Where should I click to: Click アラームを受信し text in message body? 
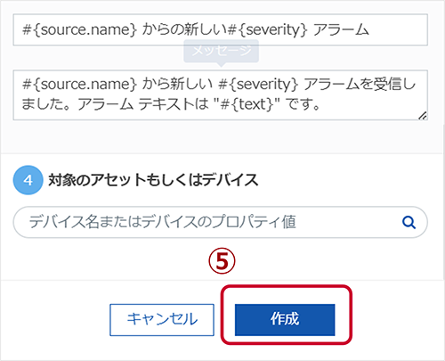tap(360, 84)
